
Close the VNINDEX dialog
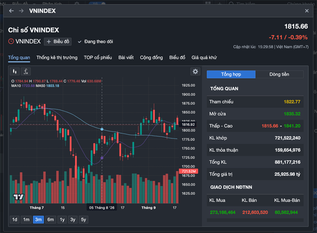[x=307, y=11]
